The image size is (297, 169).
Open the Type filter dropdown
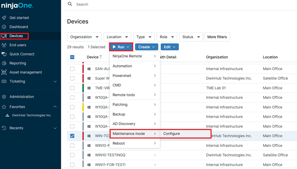coord(144,37)
